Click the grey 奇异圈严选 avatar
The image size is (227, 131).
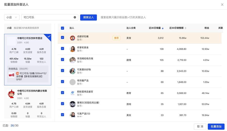coord(73,82)
